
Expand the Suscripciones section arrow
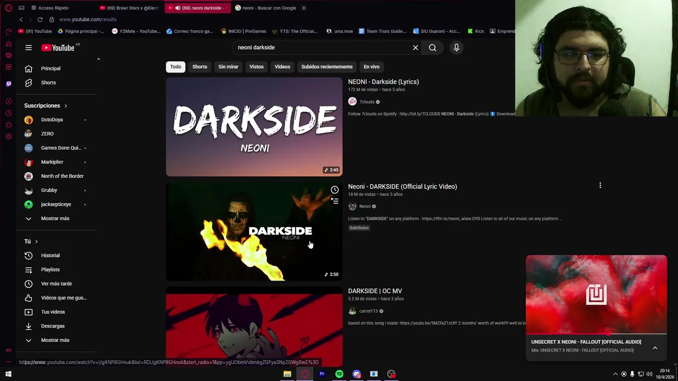tap(66, 106)
